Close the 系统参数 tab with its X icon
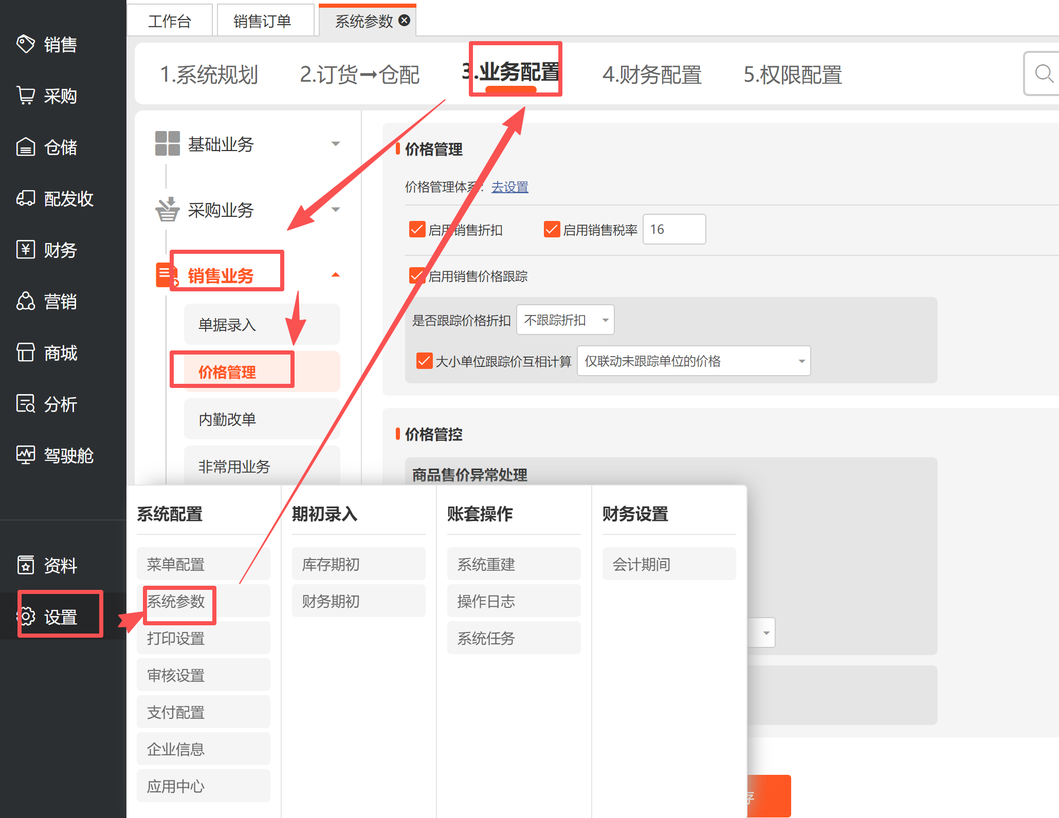This screenshot has height=818, width=1059. click(x=405, y=21)
